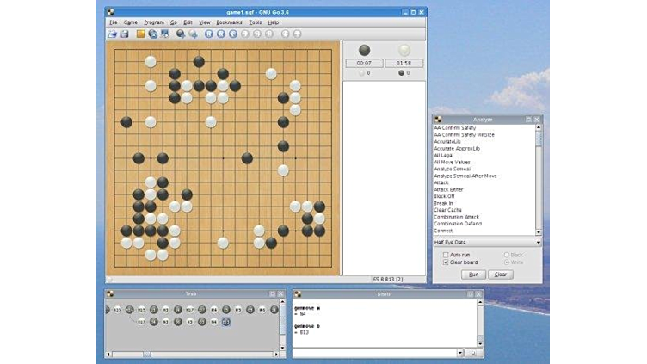Click the Tree panel horizontal scrollbar thumb
This screenshot has width=647, height=364.
(x=146, y=354)
